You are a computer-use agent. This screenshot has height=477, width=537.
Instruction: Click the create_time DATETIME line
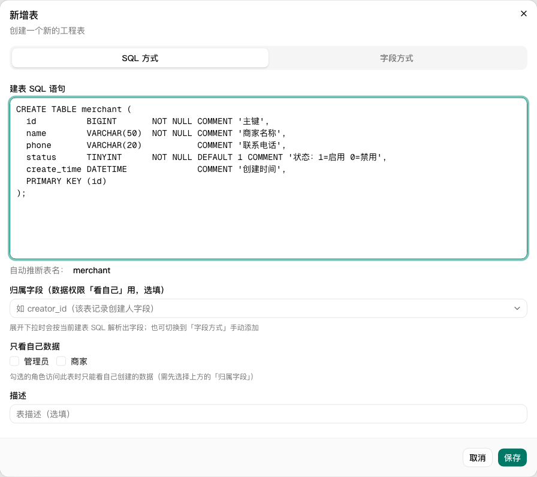156,169
